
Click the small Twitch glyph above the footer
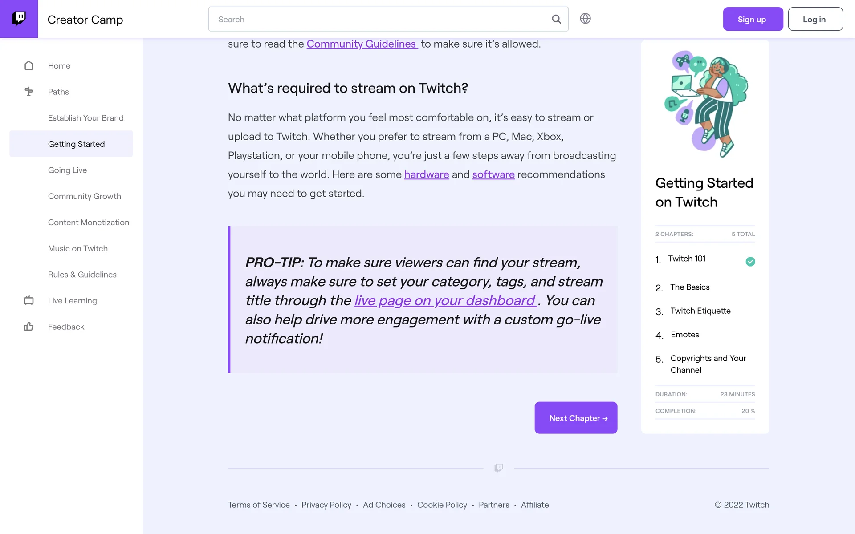(x=499, y=468)
